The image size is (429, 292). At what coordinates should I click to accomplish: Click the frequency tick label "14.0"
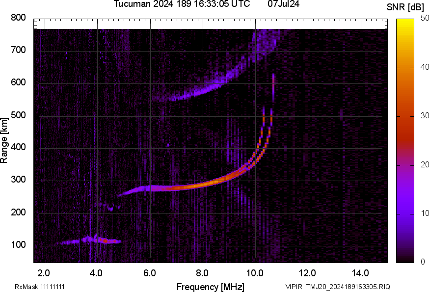[x=360, y=273]
